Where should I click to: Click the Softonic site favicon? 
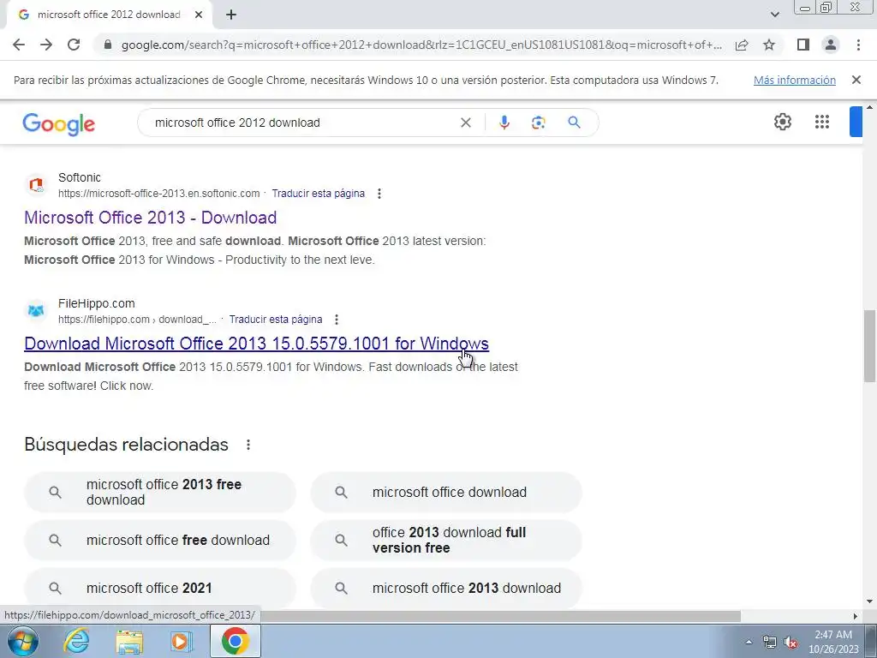36,184
